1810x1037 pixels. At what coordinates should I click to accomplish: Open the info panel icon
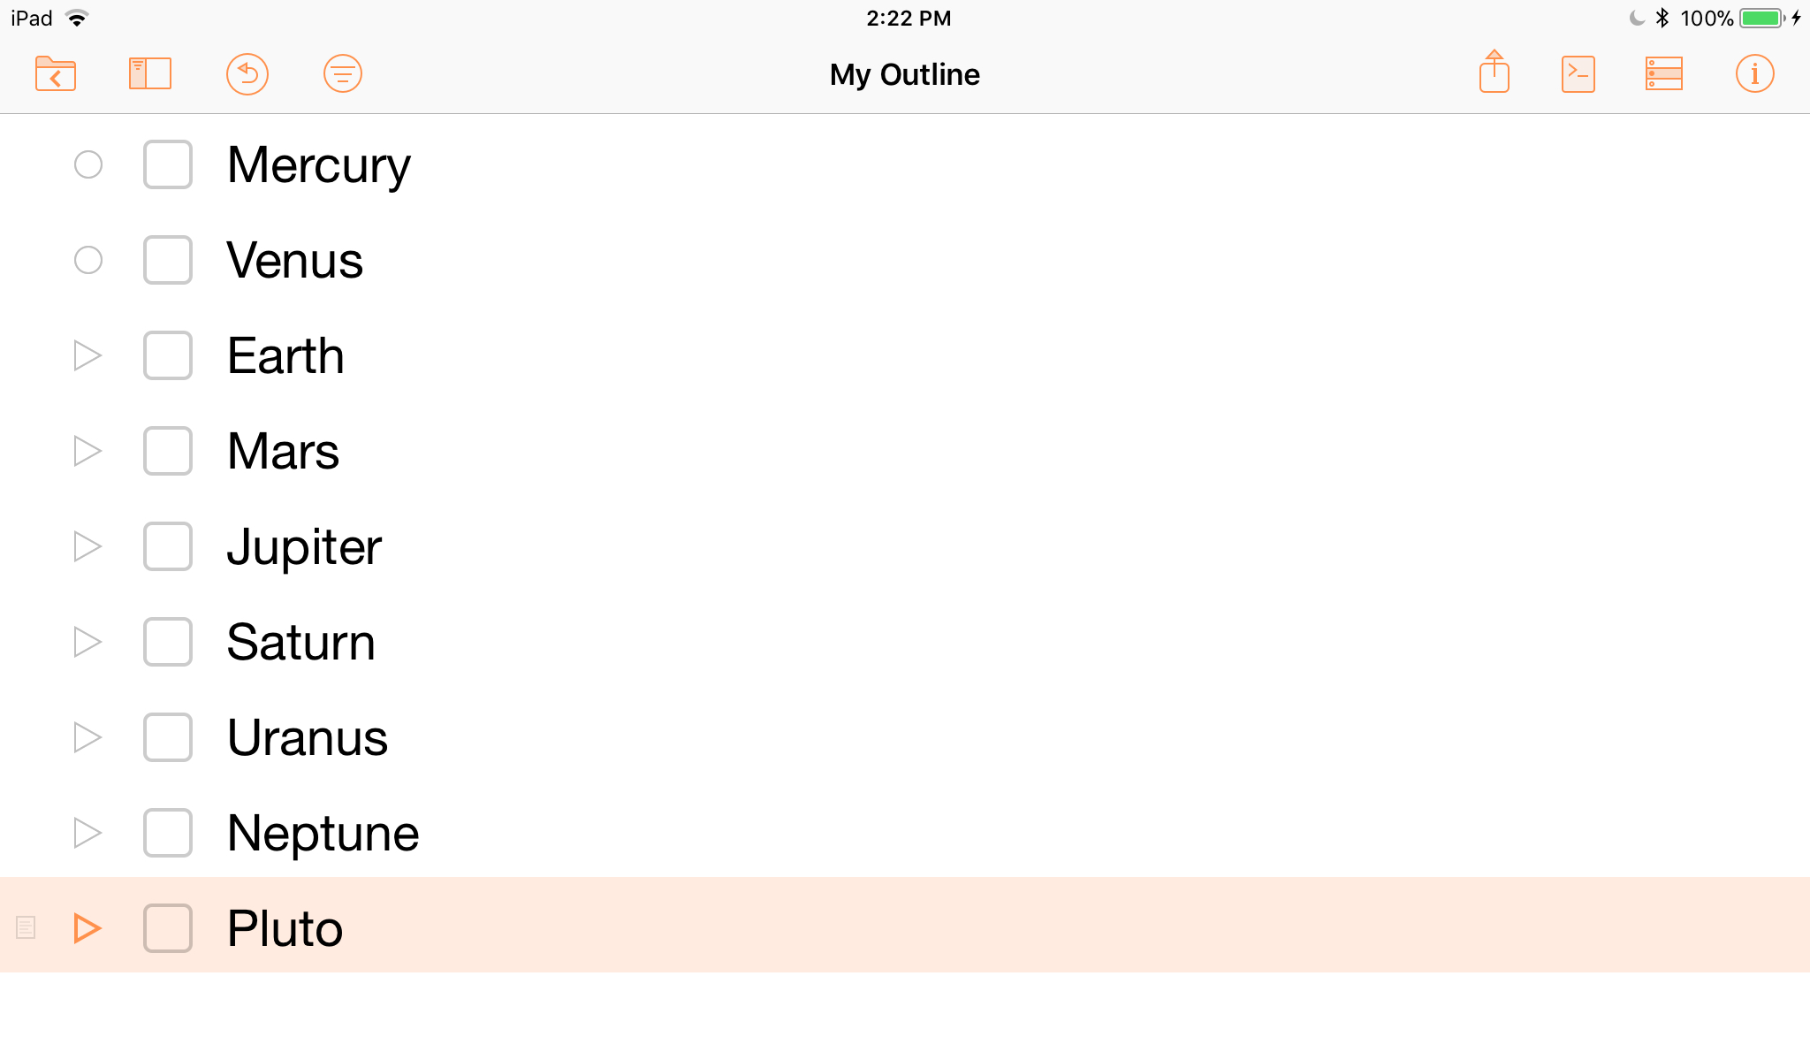(1755, 74)
